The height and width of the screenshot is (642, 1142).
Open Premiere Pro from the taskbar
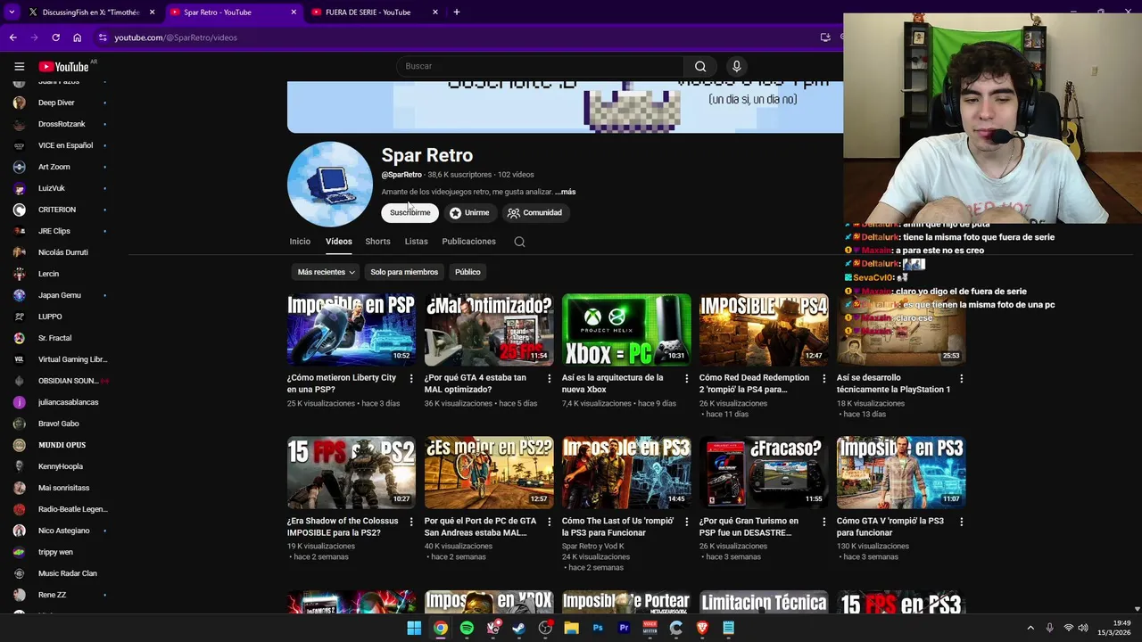tap(624, 628)
